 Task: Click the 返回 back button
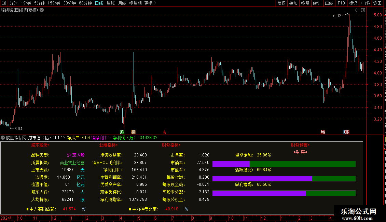coord(377,3)
